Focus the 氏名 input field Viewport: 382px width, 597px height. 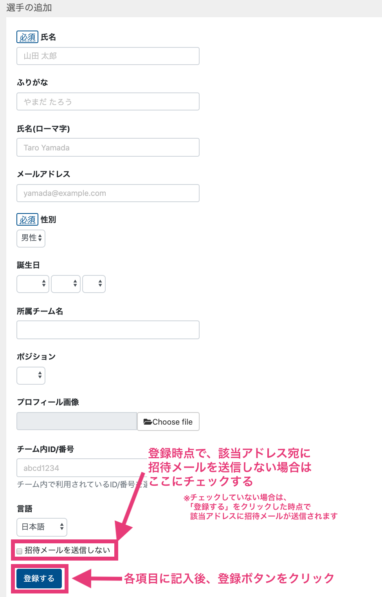[x=108, y=56]
